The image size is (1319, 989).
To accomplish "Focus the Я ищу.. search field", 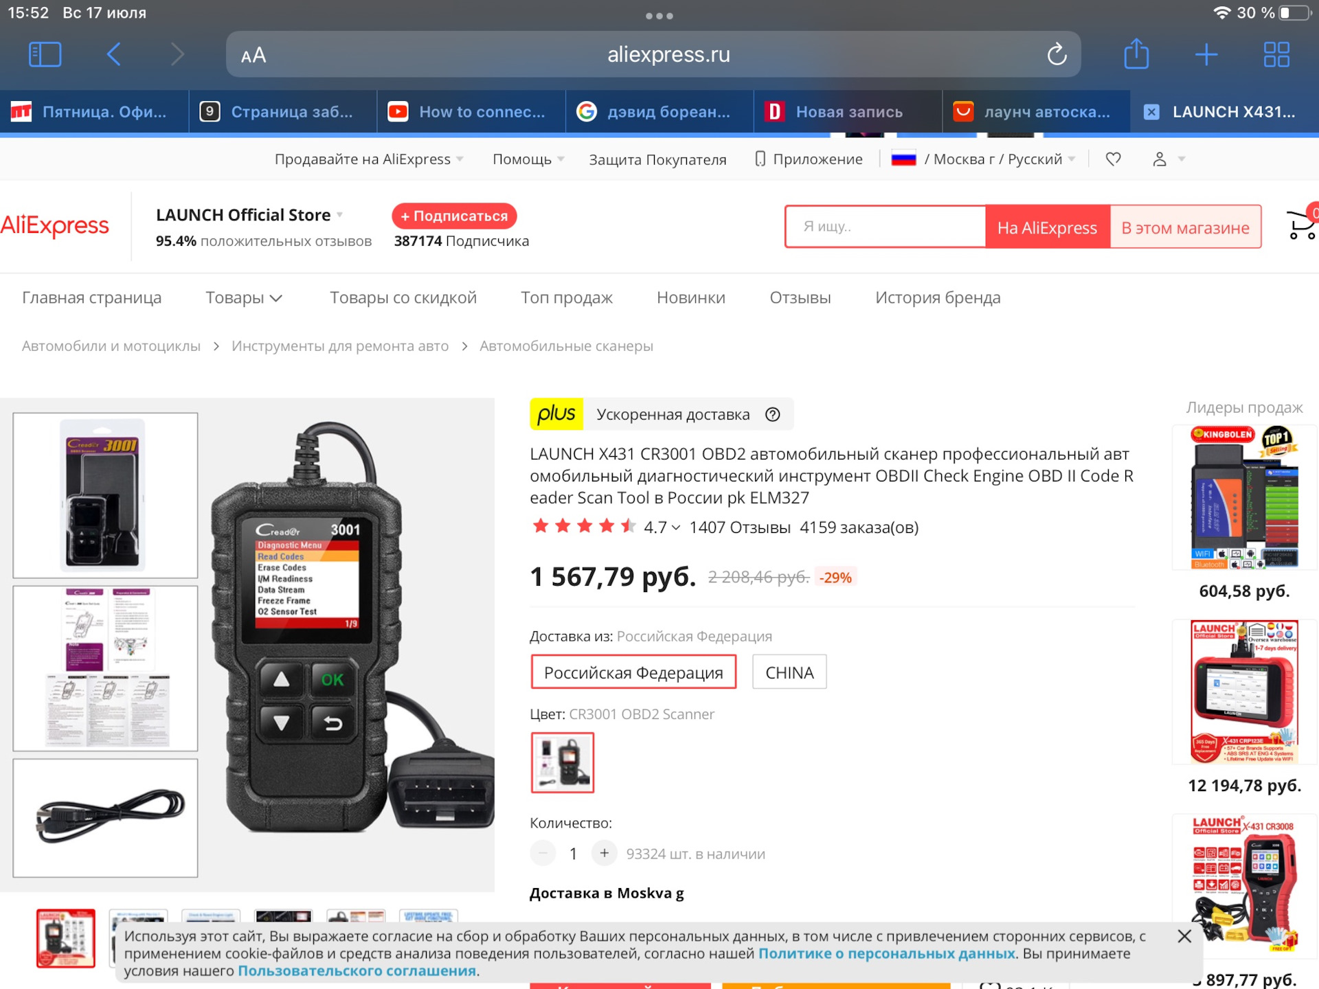I will point(886,227).
